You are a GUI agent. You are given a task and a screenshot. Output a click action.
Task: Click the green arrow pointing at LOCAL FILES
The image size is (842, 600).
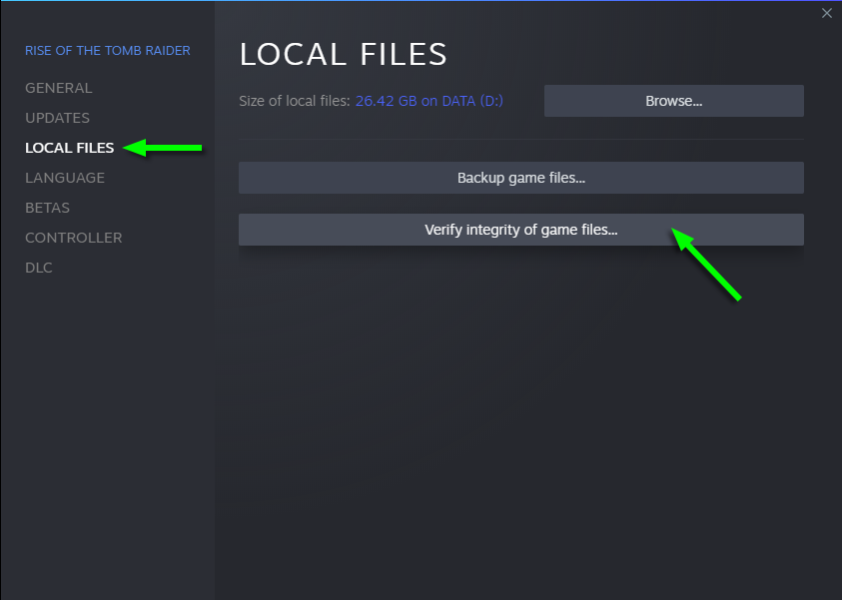[163, 149]
